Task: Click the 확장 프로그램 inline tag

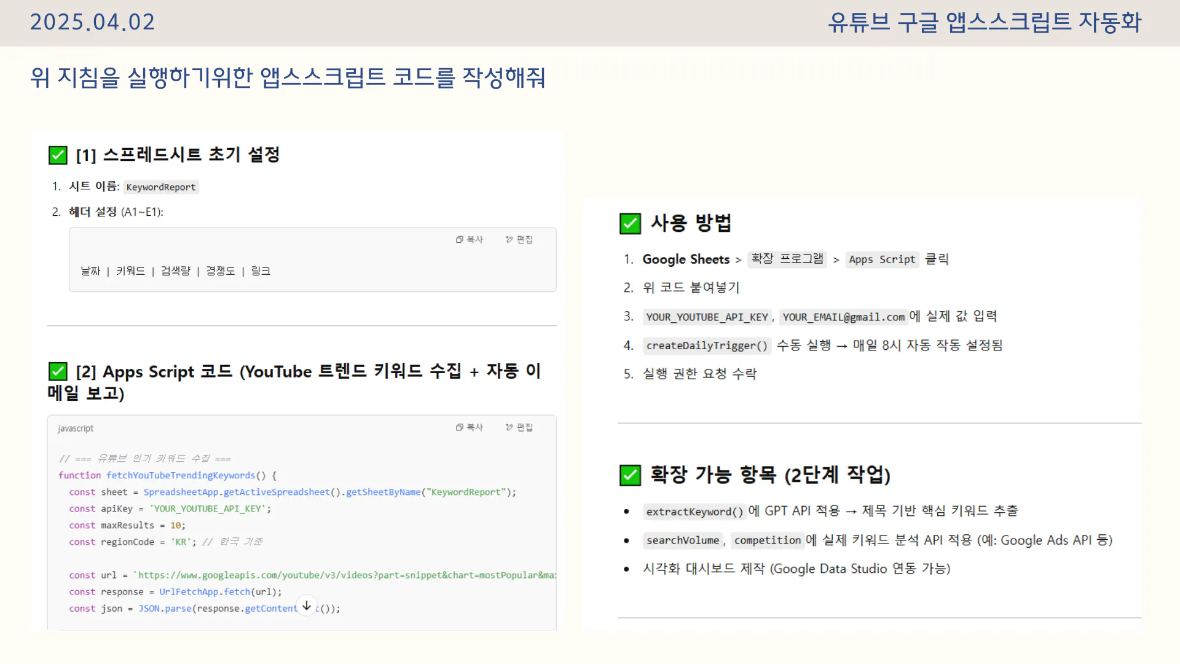Action: click(x=787, y=259)
